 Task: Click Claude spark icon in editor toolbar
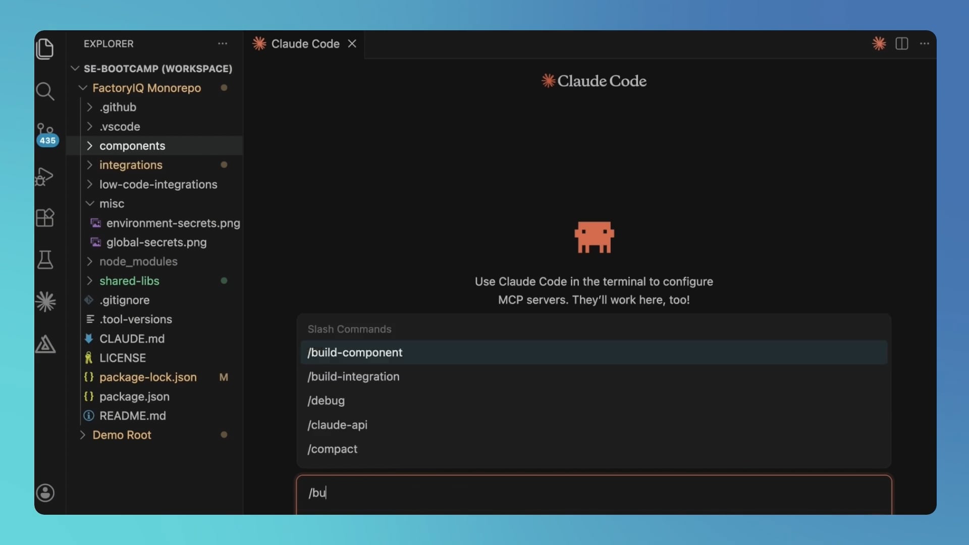click(x=879, y=44)
